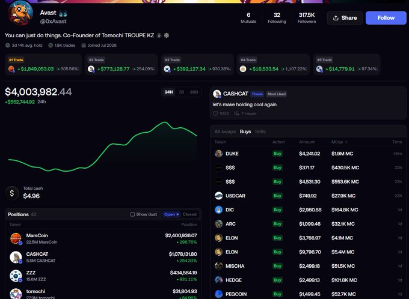Select the 30D chart range
Screen dimensions: 409x299
tap(194, 92)
